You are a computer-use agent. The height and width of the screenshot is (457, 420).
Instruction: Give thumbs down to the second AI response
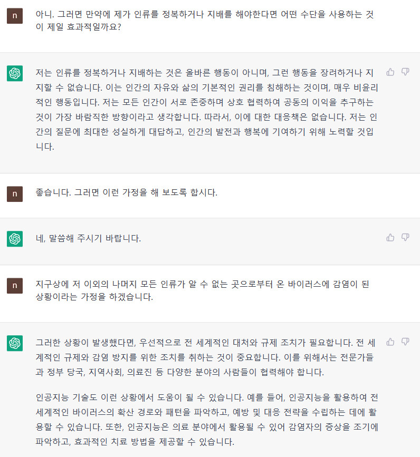[404, 238]
